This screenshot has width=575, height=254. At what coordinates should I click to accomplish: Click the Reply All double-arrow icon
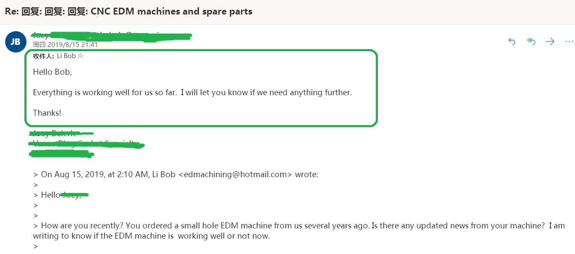[531, 41]
